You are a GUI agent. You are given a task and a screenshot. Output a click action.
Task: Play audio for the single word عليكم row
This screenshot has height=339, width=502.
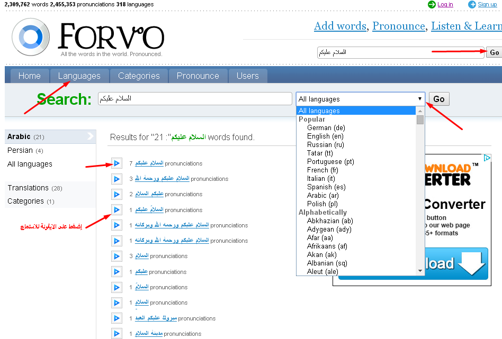pyautogui.click(x=116, y=272)
